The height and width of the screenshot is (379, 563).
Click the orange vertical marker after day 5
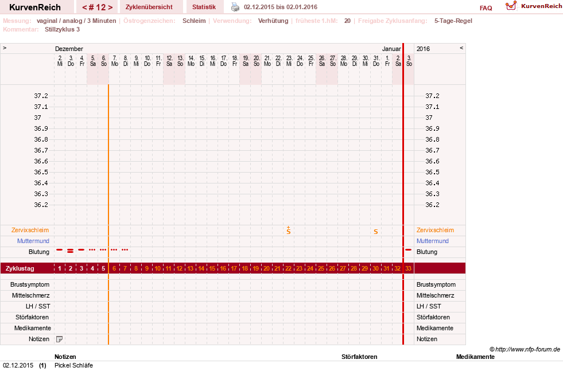[108, 214]
